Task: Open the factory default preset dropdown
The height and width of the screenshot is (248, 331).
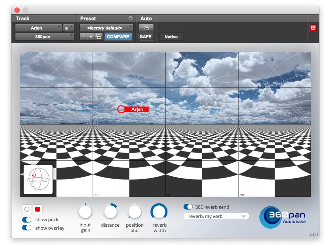Action: (x=106, y=28)
